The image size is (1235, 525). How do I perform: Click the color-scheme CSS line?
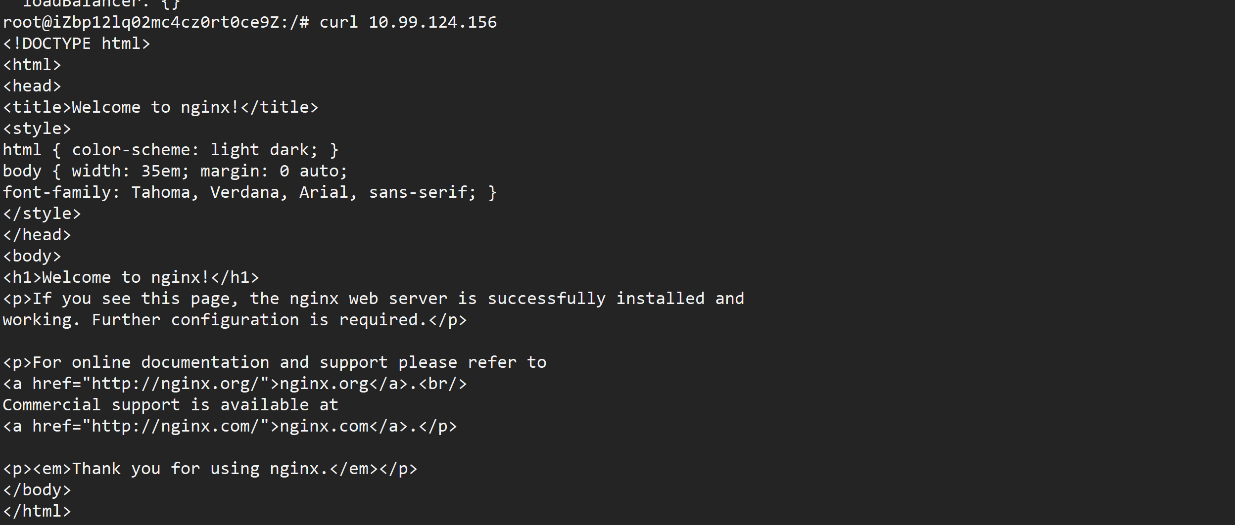170,150
